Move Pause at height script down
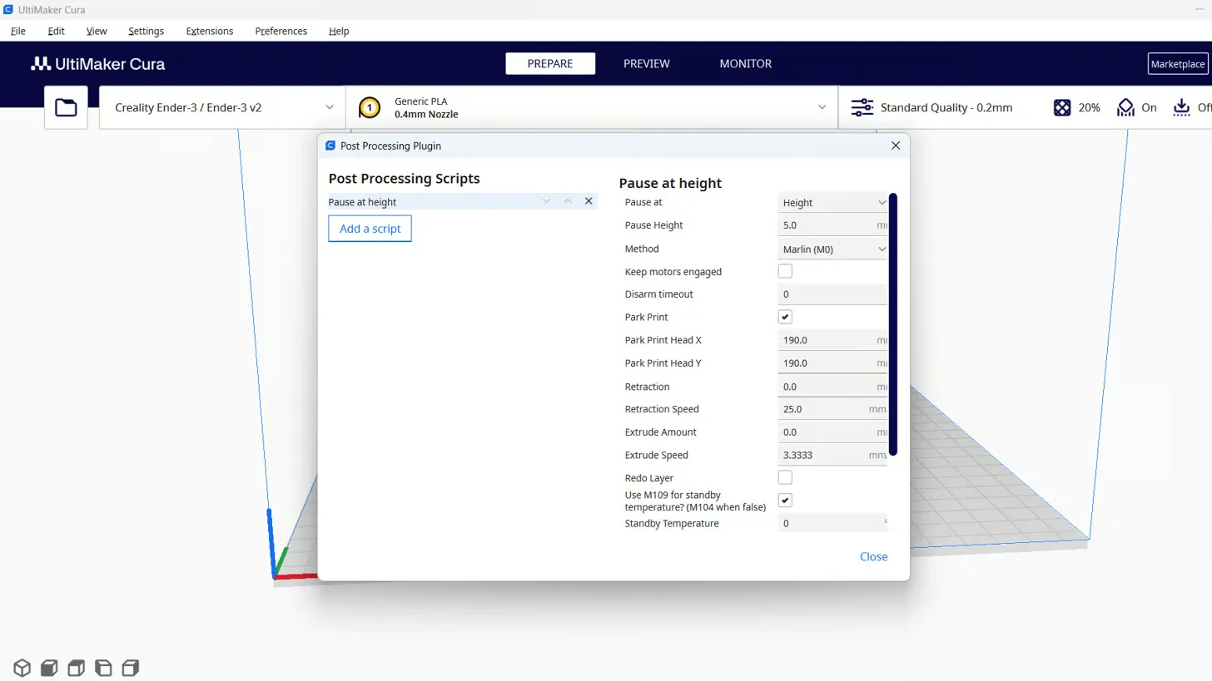 (546, 201)
